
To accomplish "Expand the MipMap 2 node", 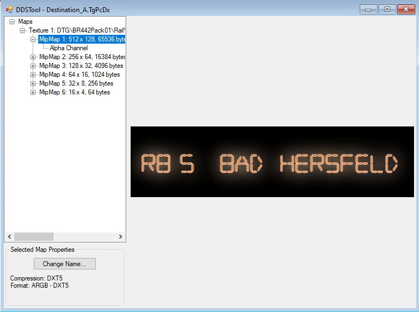I will 33,57.
